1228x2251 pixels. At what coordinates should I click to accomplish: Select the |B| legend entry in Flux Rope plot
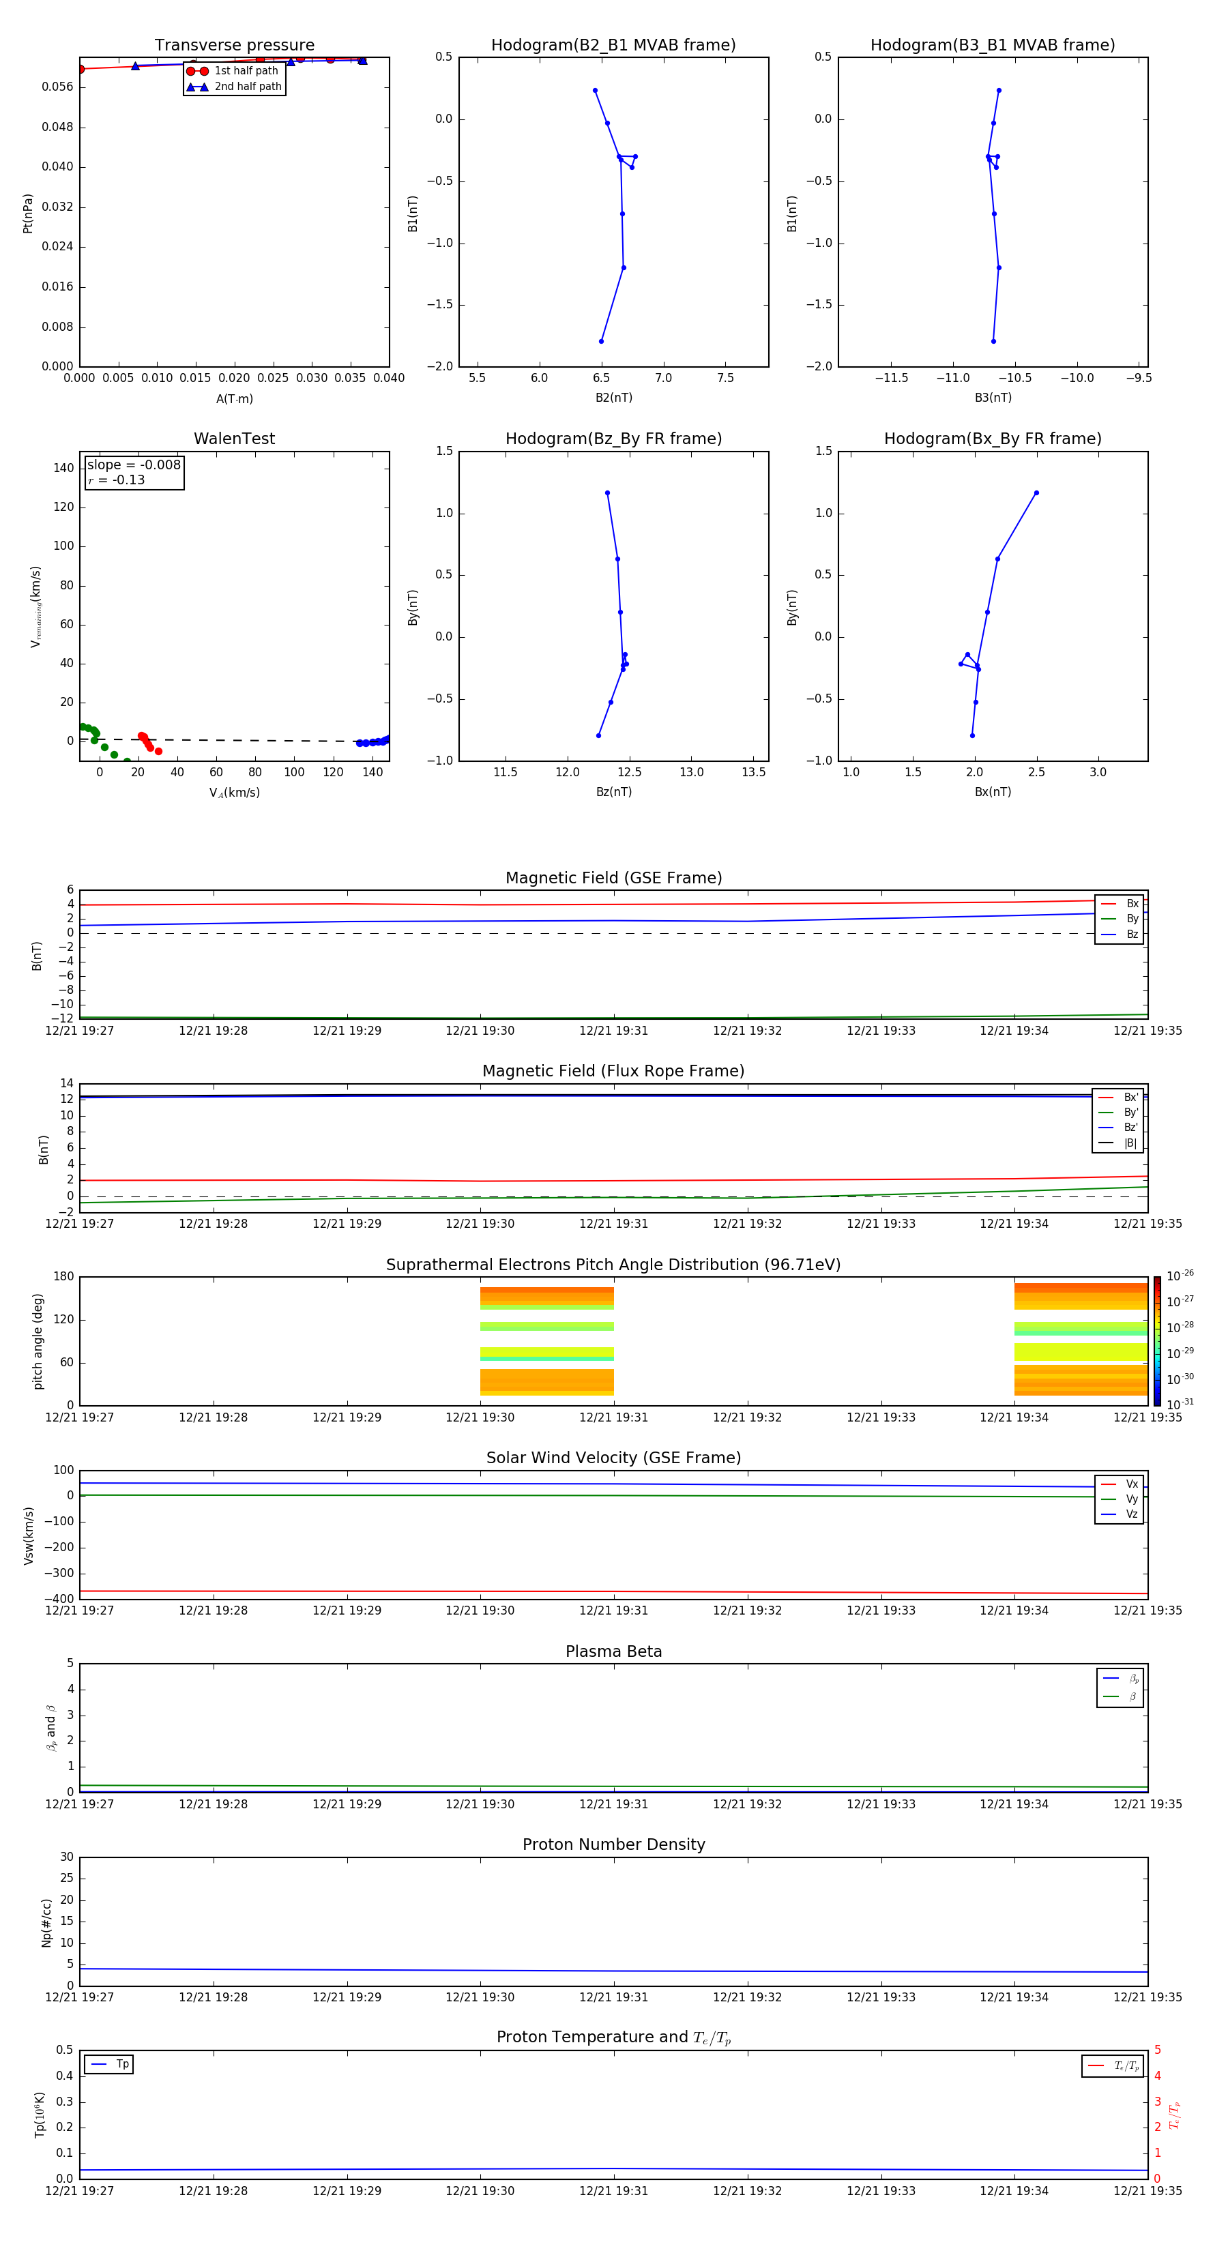(1118, 1143)
